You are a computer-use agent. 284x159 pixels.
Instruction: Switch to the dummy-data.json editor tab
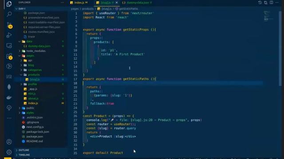click(x=137, y=3)
